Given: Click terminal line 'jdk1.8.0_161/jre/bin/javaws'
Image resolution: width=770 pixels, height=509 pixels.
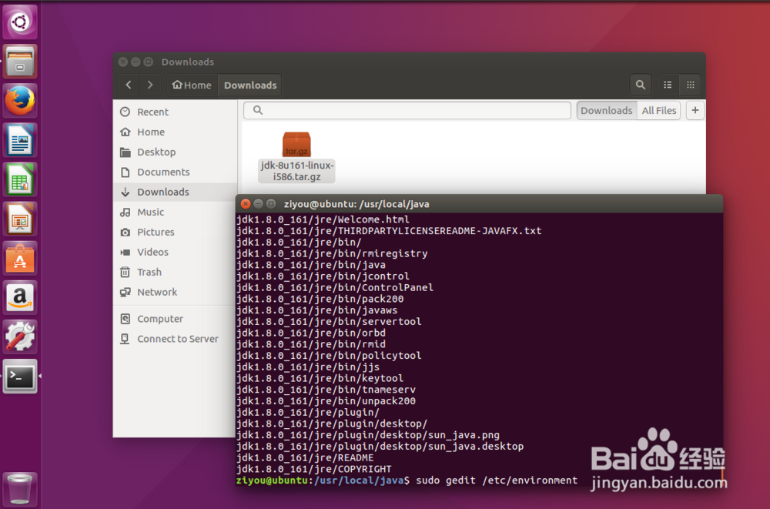Looking at the screenshot, I should pos(316,310).
